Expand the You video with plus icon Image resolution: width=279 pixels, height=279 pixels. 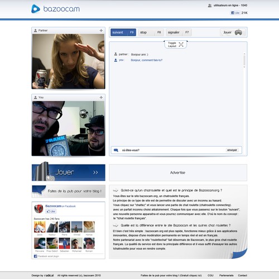point(101,97)
